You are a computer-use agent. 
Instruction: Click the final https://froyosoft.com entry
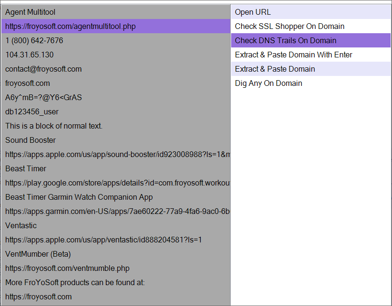pyautogui.click(x=116, y=297)
